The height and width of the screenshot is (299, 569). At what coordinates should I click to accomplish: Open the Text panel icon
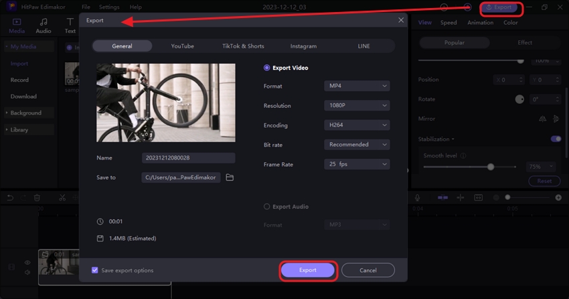70,25
